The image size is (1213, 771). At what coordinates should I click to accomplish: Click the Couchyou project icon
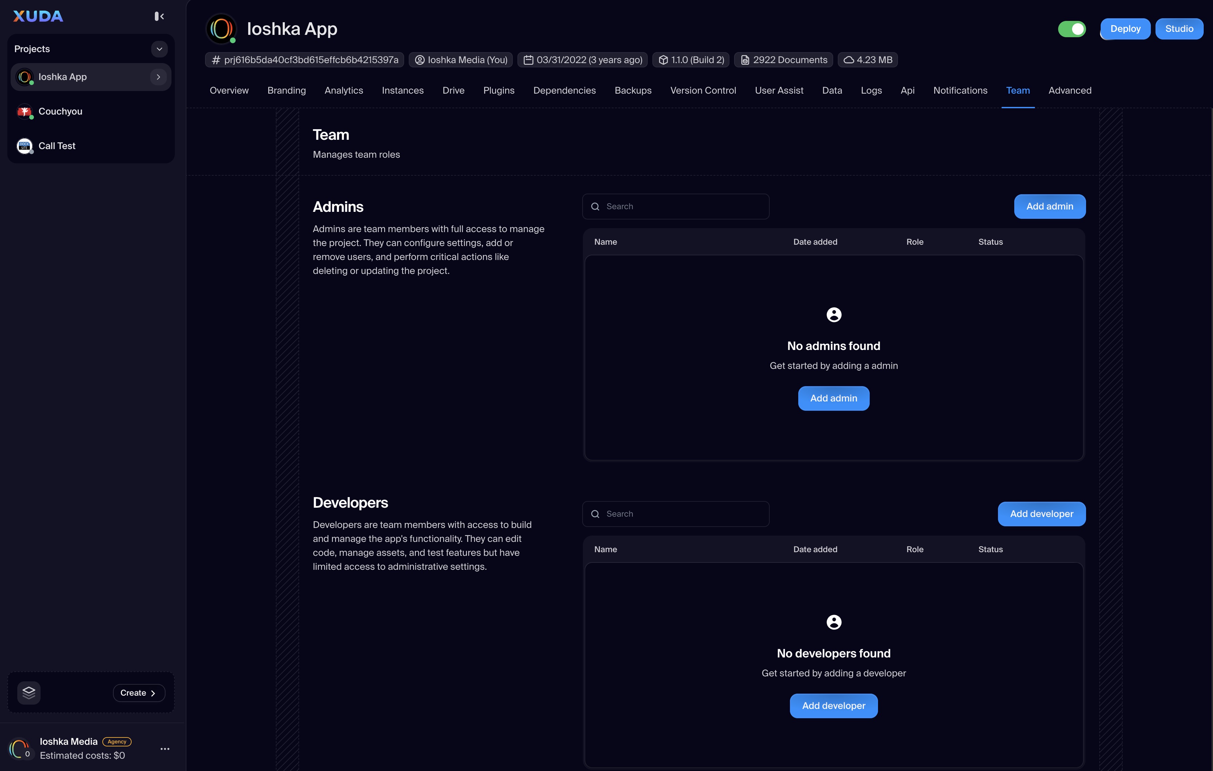24,111
